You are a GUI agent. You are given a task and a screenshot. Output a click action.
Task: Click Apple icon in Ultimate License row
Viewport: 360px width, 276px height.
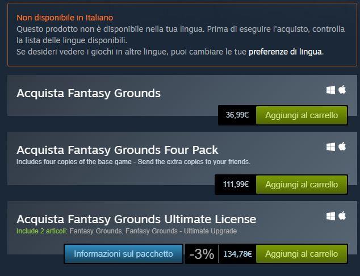[342, 216]
